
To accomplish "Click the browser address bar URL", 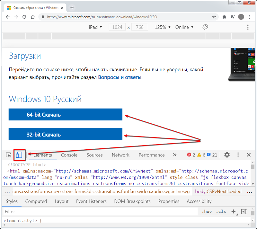I will tap(102, 17).
